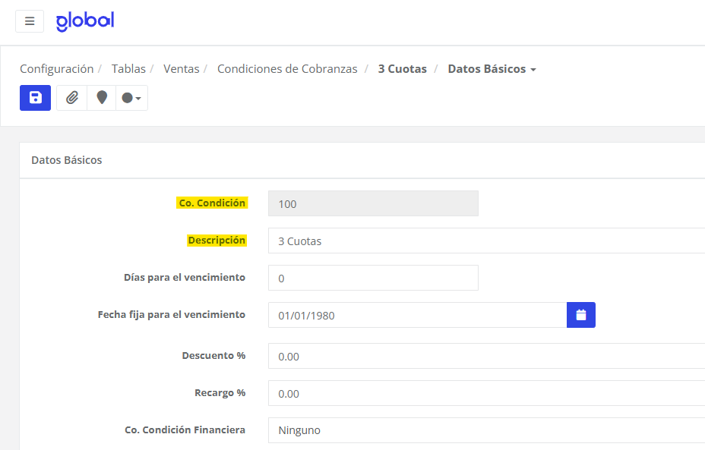Go to Ventas breadcrumb
Viewport: 705px width, 450px height.
coord(182,69)
